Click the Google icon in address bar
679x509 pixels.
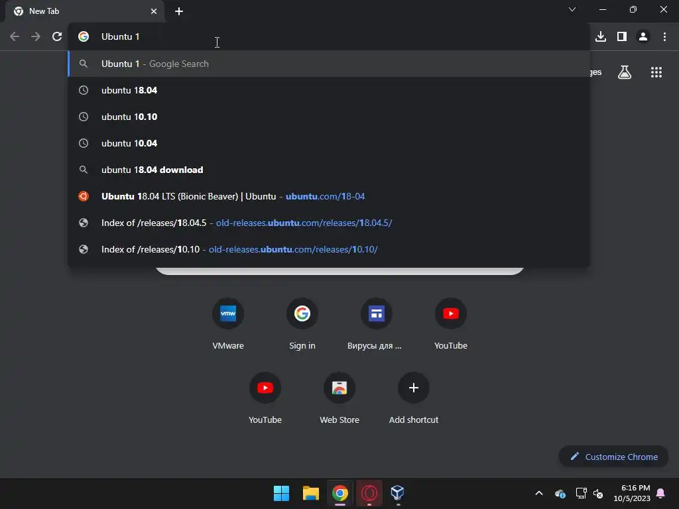coord(84,37)
